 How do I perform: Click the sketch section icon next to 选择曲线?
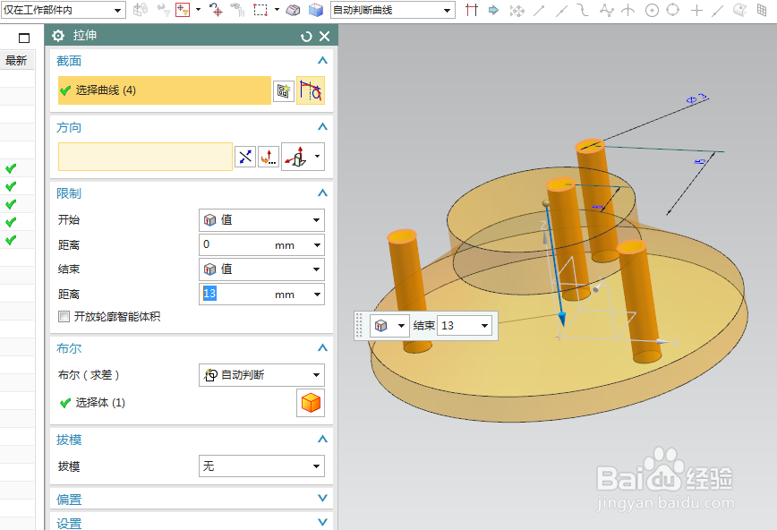[284, 90]
